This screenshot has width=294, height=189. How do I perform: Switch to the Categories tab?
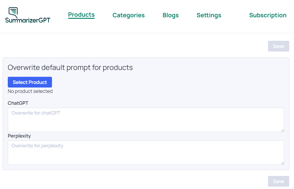[128, 15]
